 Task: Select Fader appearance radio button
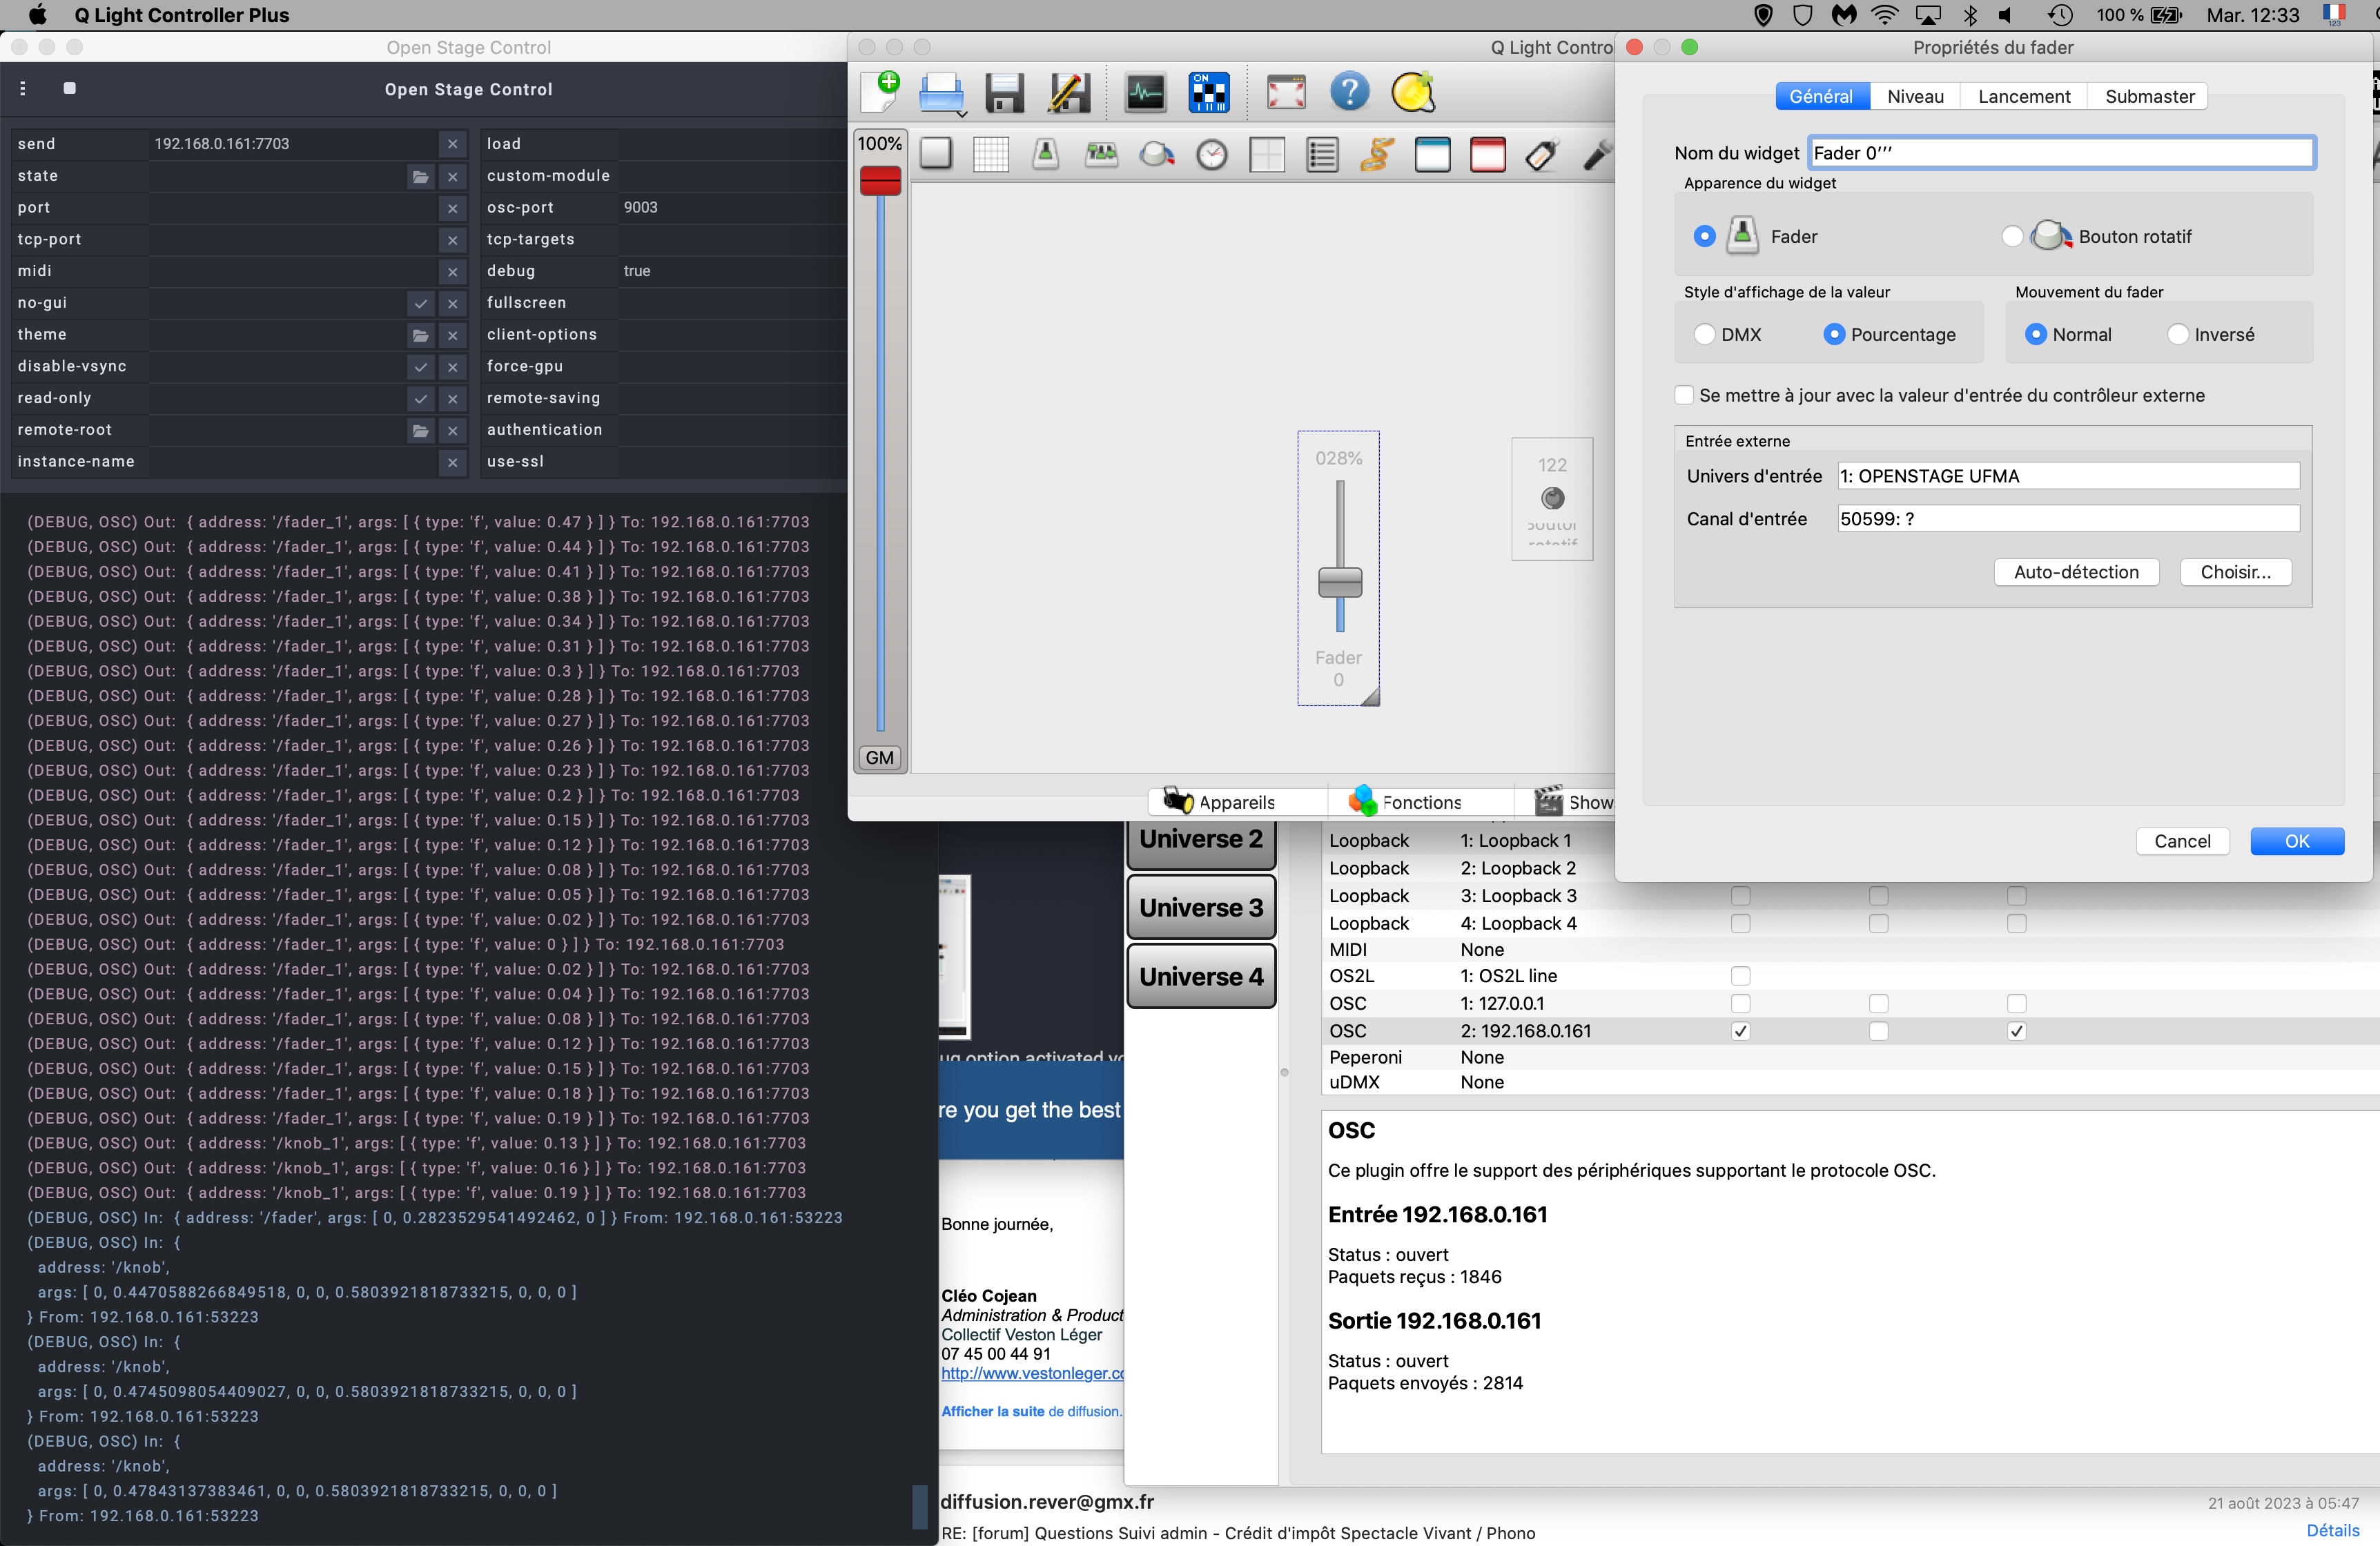tap(1705, 236)
